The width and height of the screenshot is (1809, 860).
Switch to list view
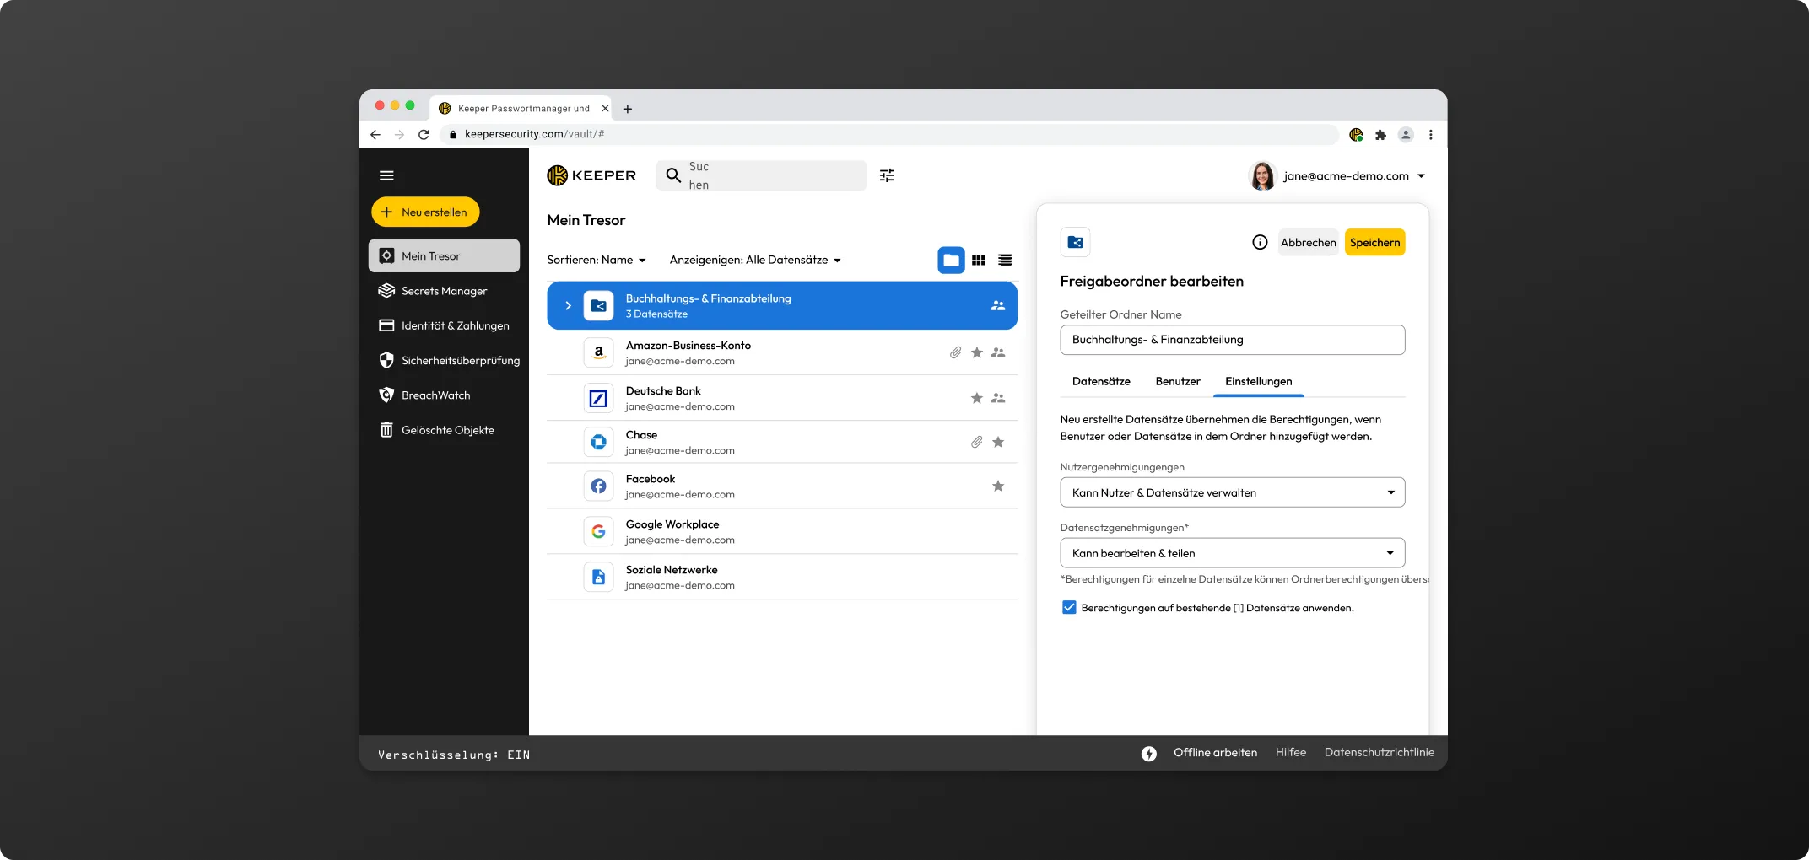click(x=1005, y=260)
